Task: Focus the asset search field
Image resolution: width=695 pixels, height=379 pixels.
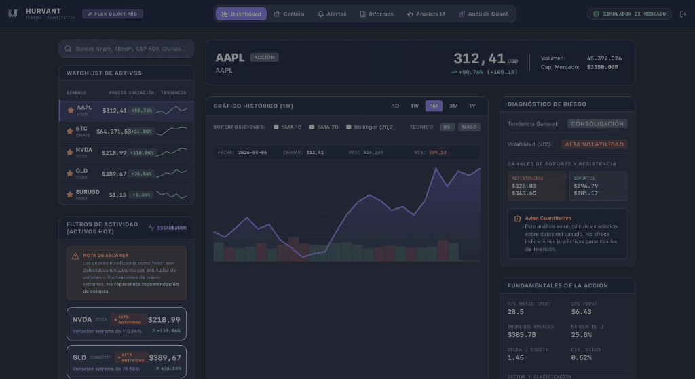Action: pos(126,49)
